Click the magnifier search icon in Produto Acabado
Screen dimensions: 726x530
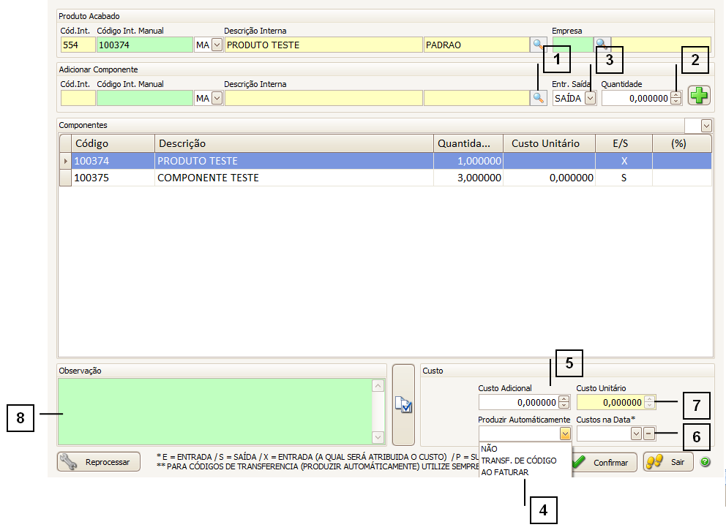[x=538, y=45]
